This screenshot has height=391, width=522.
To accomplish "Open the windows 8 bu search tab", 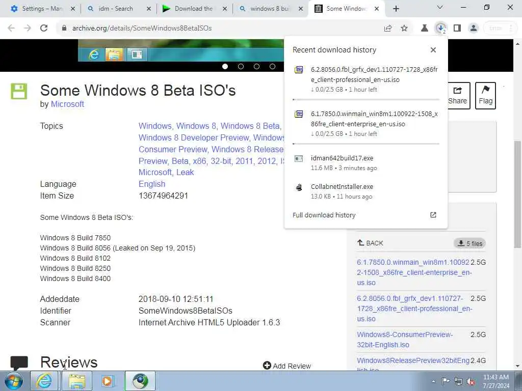I will [x=269, y=9].
